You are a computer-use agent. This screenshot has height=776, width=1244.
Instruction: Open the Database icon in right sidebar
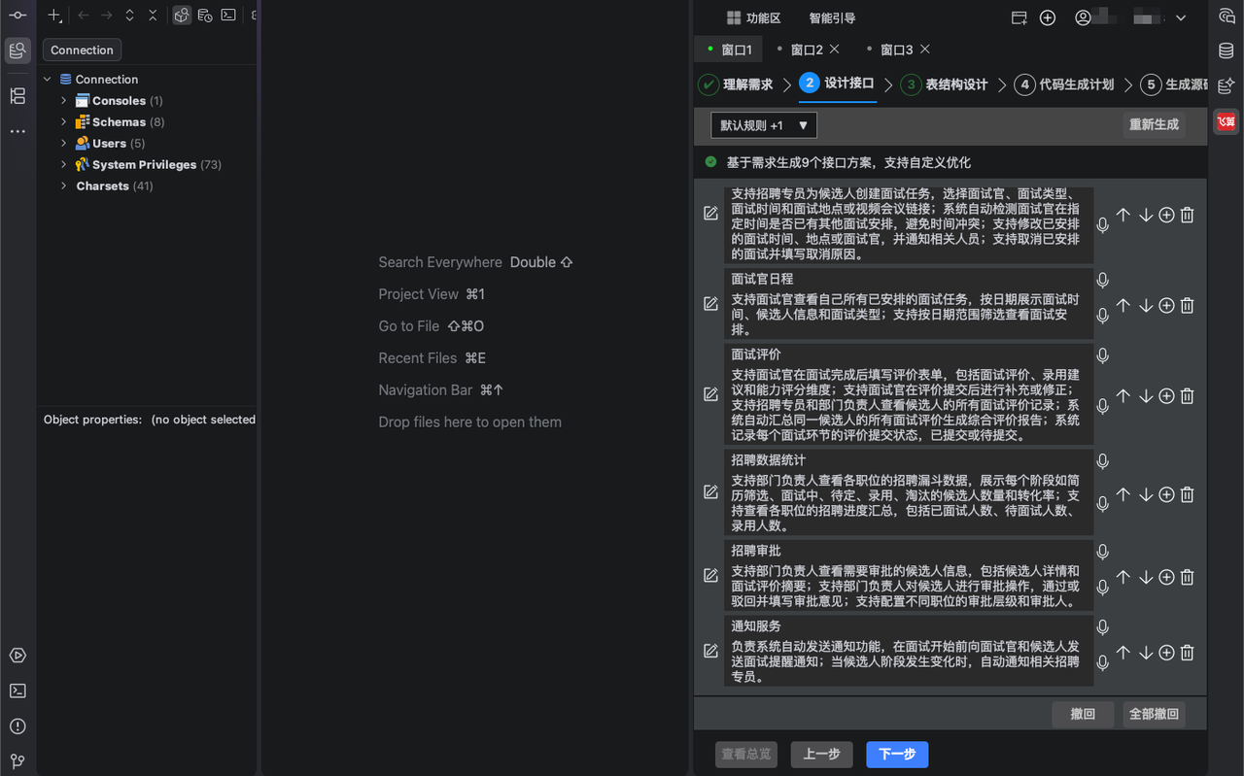pyautogui.click(x=1227, y=51)
